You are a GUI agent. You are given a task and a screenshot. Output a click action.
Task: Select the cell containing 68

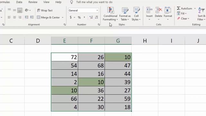pyautogui.click(x=91, y=65)
